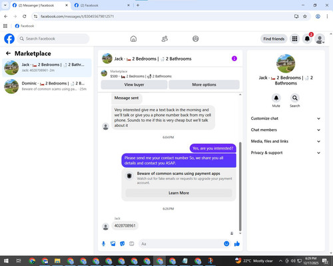Click the chat messages scrollbar
The height and width of the screenshot is (266, 333).
(240, 187)
